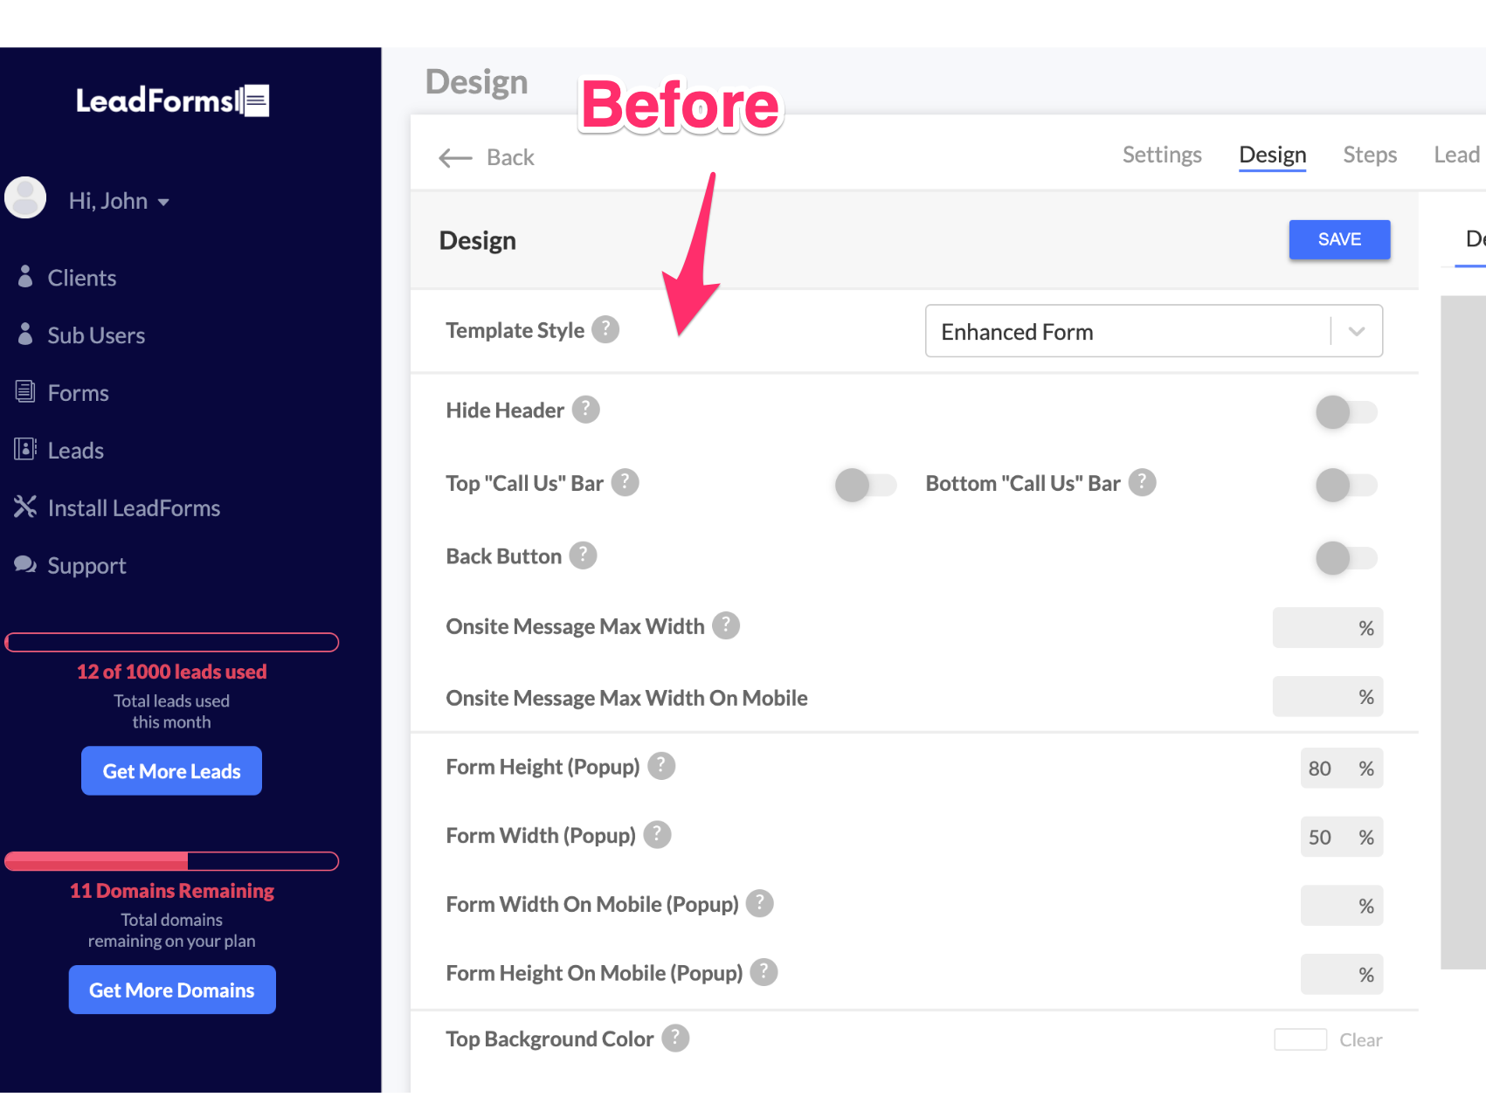This screenshot has height=1097, width=1486.
Task: Click the Template Style help question icon
Action: [x=605, y=330]
